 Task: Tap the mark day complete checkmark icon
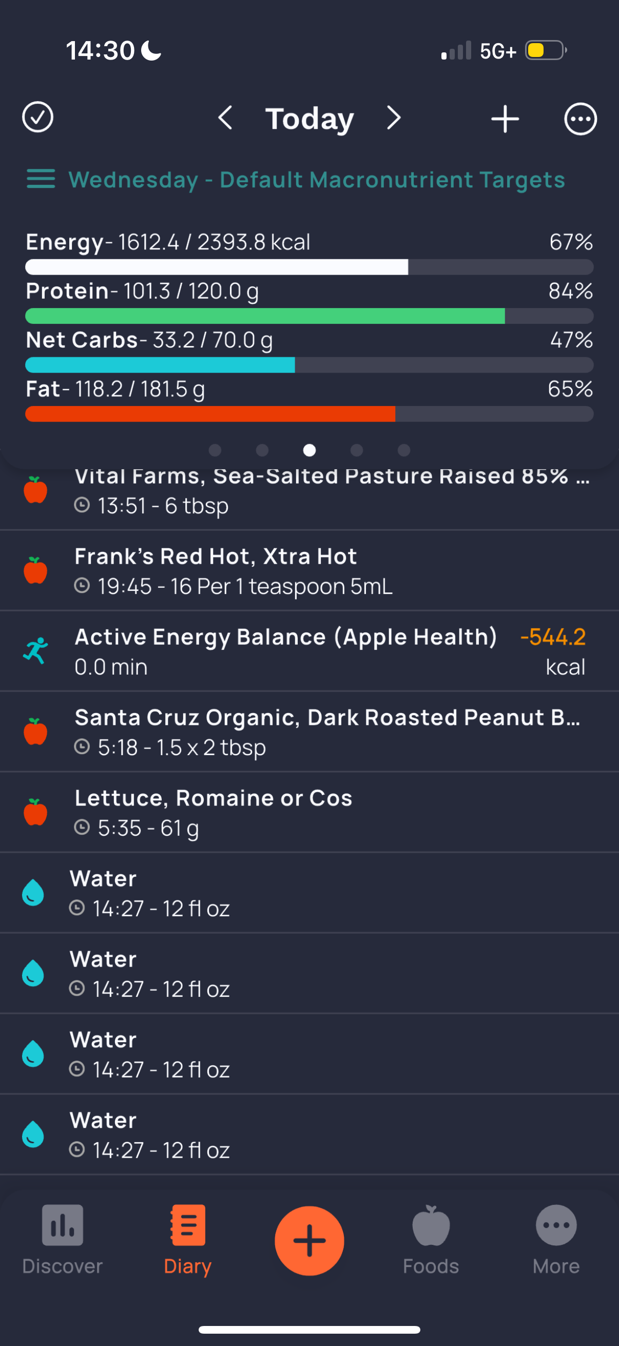coord(37,118)
